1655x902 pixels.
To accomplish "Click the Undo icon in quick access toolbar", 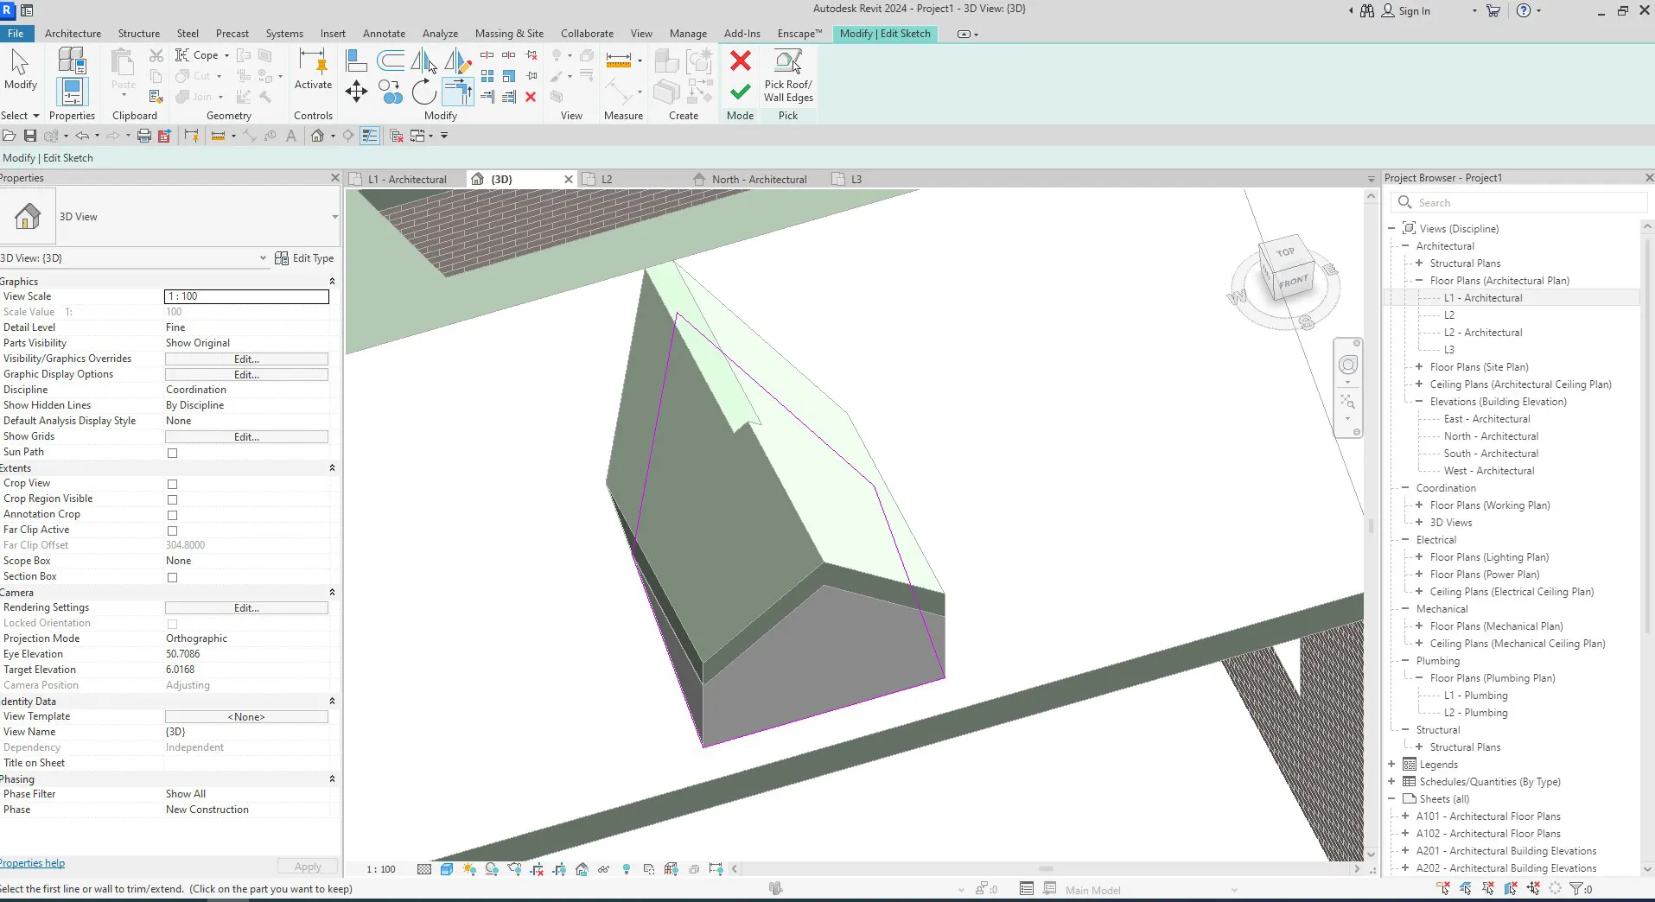I will tap(82, 136).
